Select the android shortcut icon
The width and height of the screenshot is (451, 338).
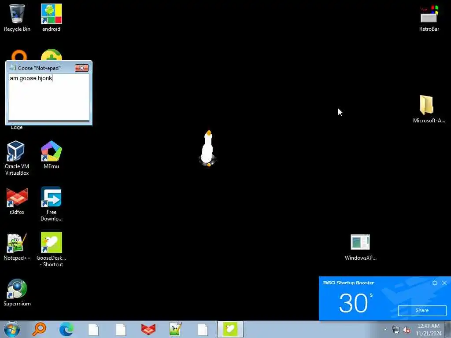click(x=51, y=18)
